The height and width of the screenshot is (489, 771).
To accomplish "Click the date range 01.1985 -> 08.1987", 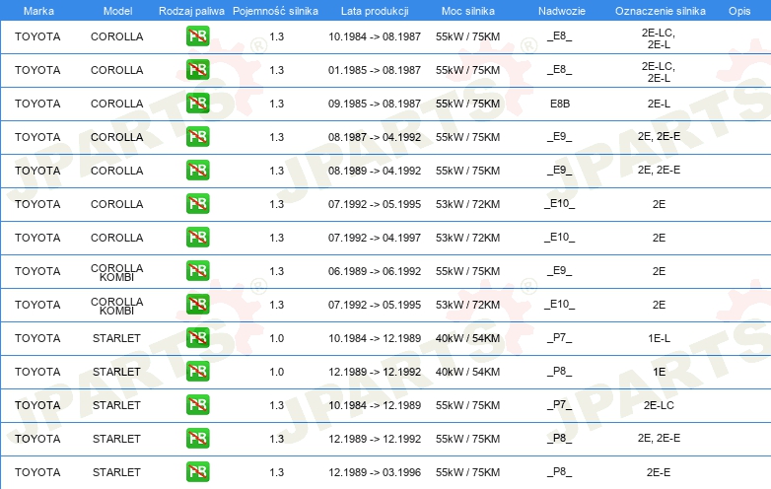I will tap(375, 70).
